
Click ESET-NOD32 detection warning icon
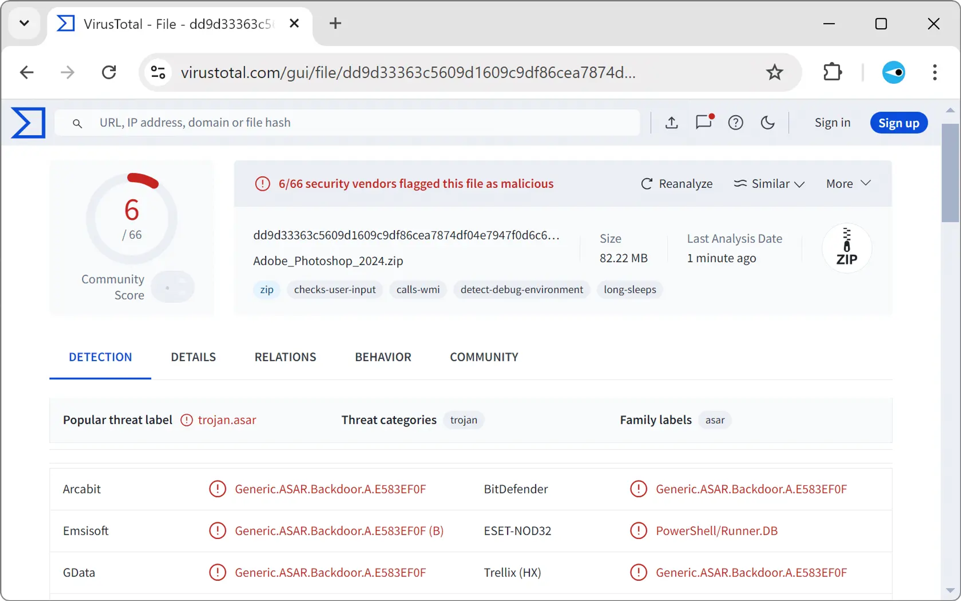point(638,531)
